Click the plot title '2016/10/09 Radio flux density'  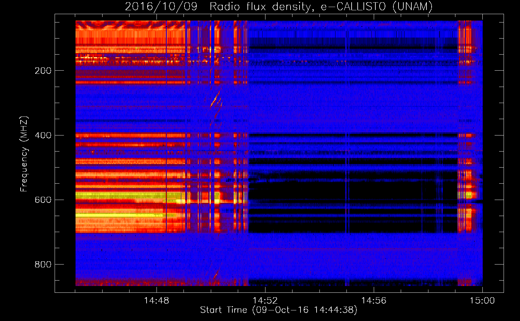coord(218,6)
